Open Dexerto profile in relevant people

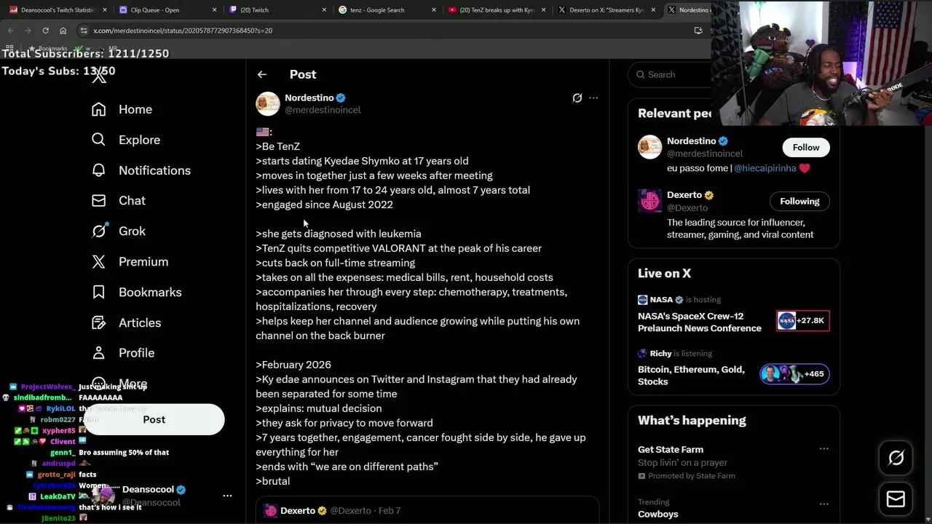(x=683, y=195)
